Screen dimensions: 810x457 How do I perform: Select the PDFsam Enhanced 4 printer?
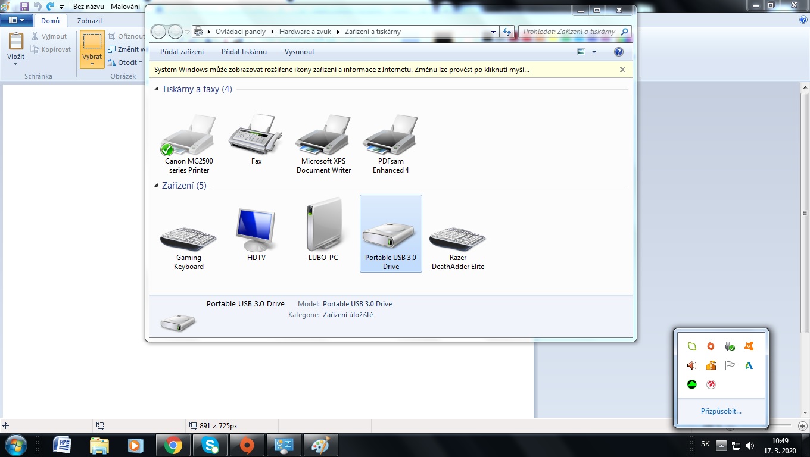tap(391, 143)
